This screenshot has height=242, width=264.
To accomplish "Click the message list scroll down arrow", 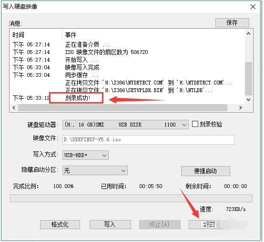I will pos(248,99).
